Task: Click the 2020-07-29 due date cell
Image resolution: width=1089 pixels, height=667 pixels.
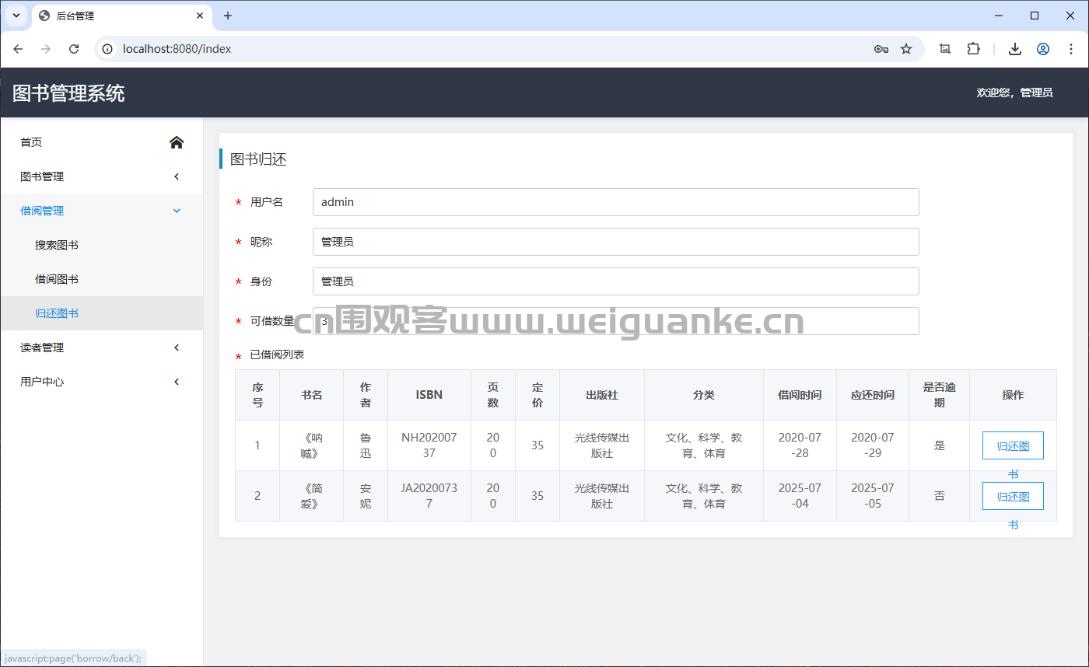Action: point(873,445)
